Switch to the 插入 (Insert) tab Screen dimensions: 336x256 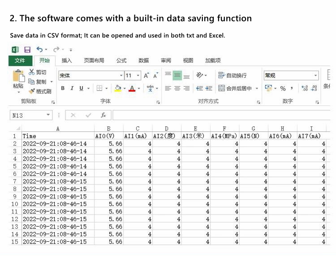pos(67,61)
